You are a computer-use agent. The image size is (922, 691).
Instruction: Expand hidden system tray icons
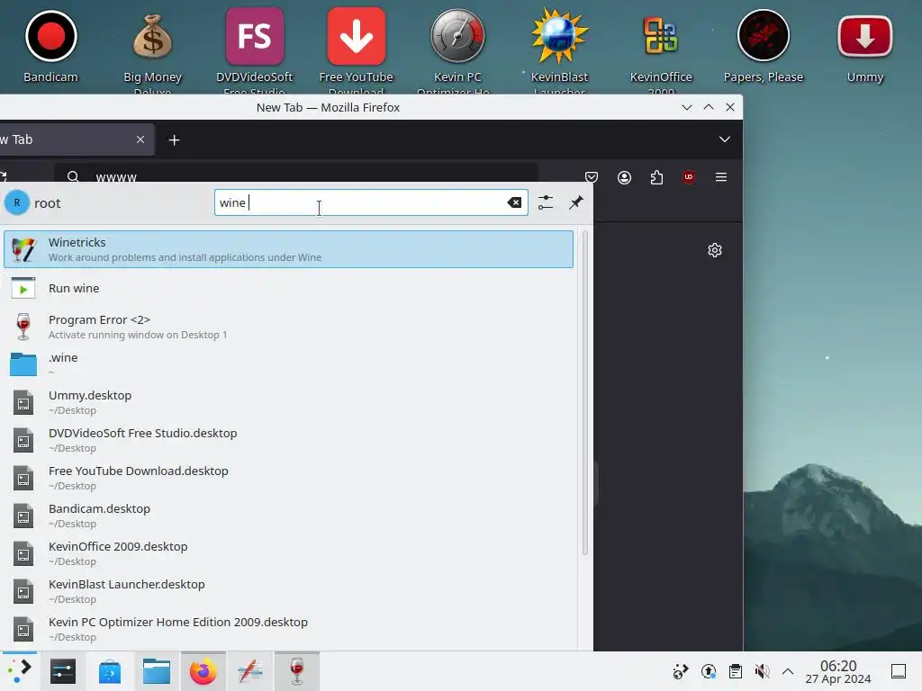tap(788, 671)
